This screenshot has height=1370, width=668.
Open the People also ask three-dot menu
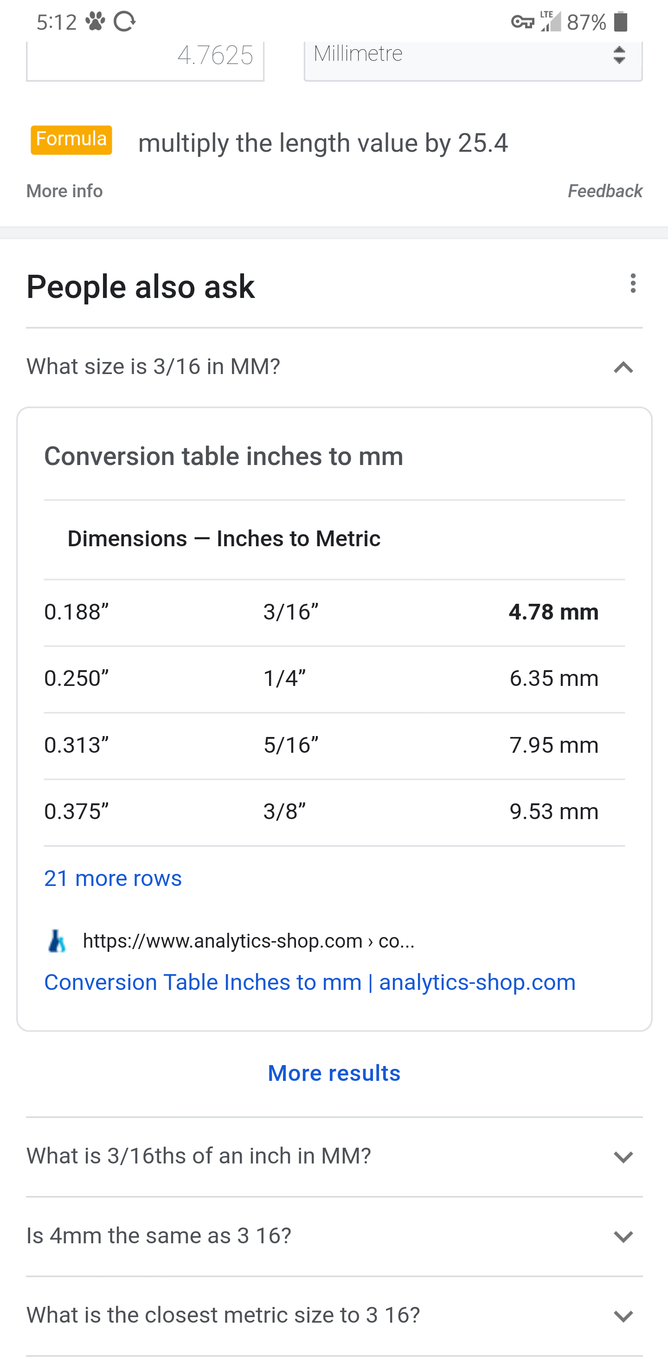(x=632, y=284)
